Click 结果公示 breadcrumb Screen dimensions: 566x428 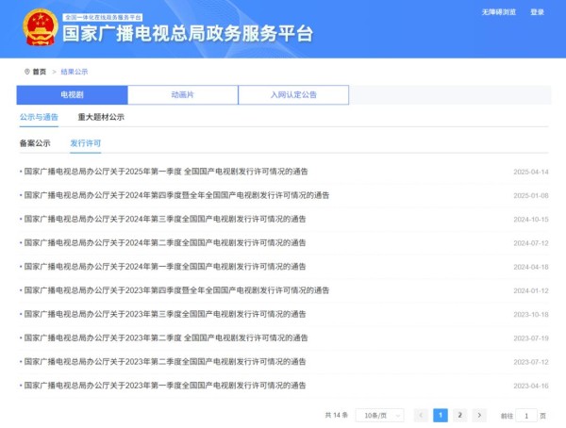tap(75, 72)
